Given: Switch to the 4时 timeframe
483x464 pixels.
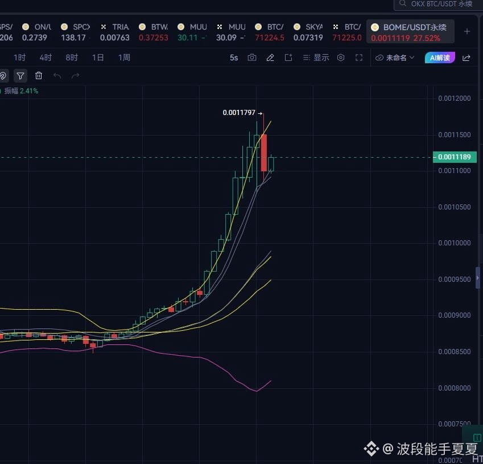Looking at the screenshot, I should (46, 58).
